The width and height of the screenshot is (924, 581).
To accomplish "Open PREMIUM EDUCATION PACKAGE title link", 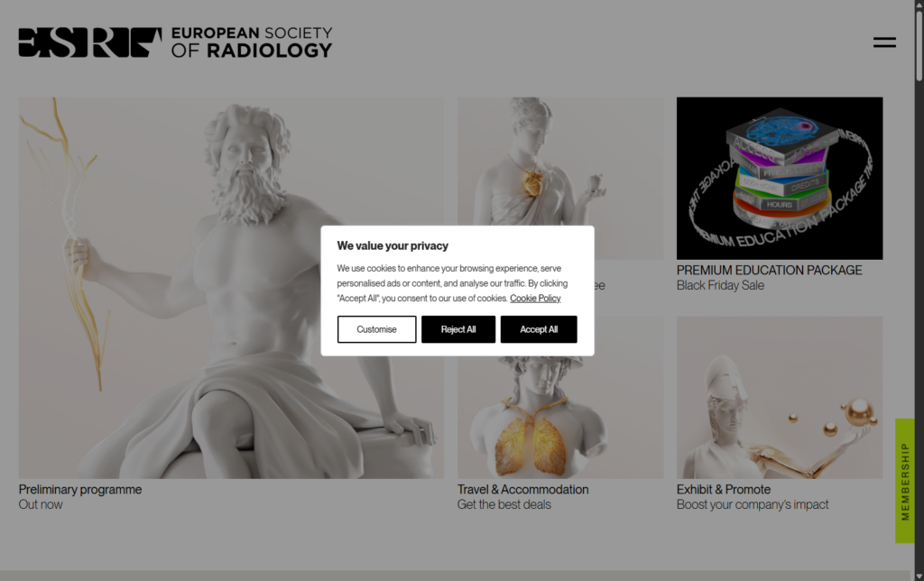I will 769,271.
